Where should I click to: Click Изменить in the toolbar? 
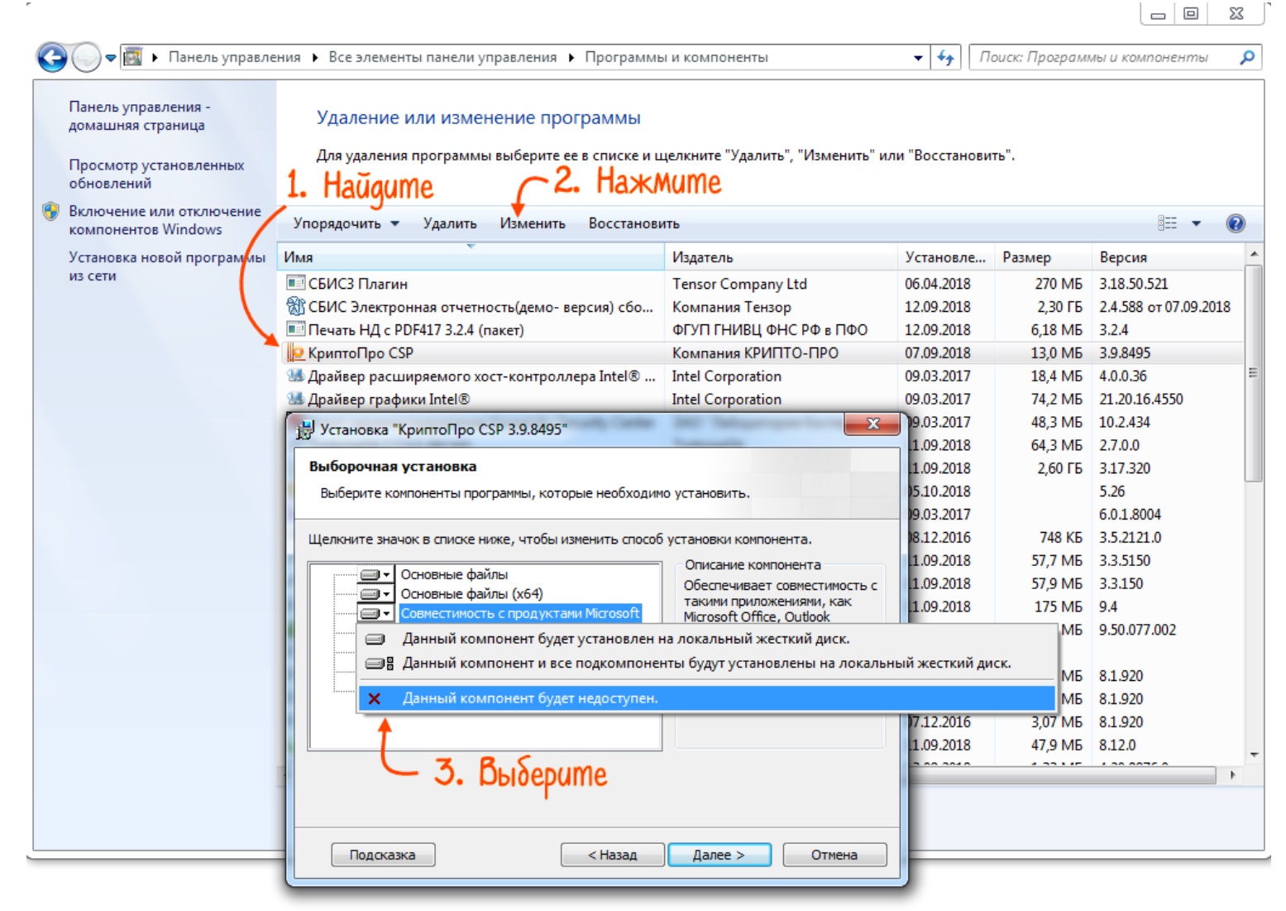(533, 223)
